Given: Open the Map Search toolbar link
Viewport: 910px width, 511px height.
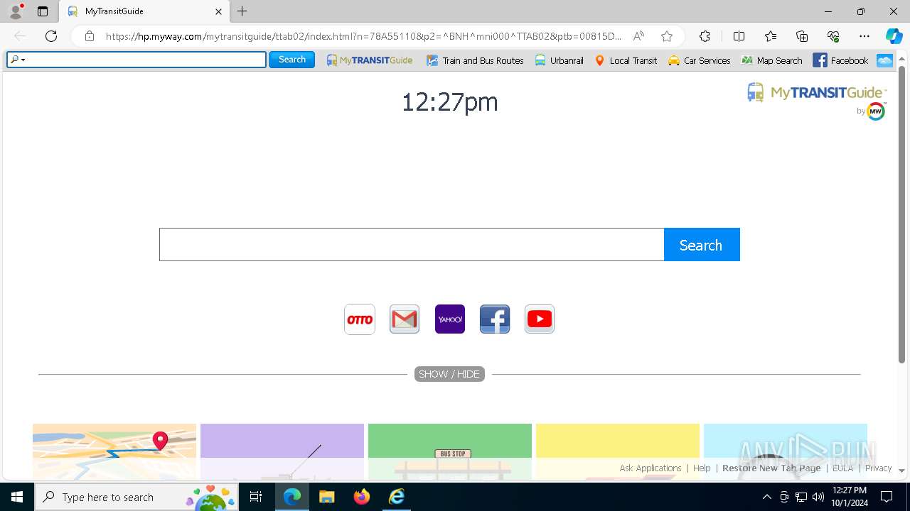Looking at the screenshot, I should (771, 60).
